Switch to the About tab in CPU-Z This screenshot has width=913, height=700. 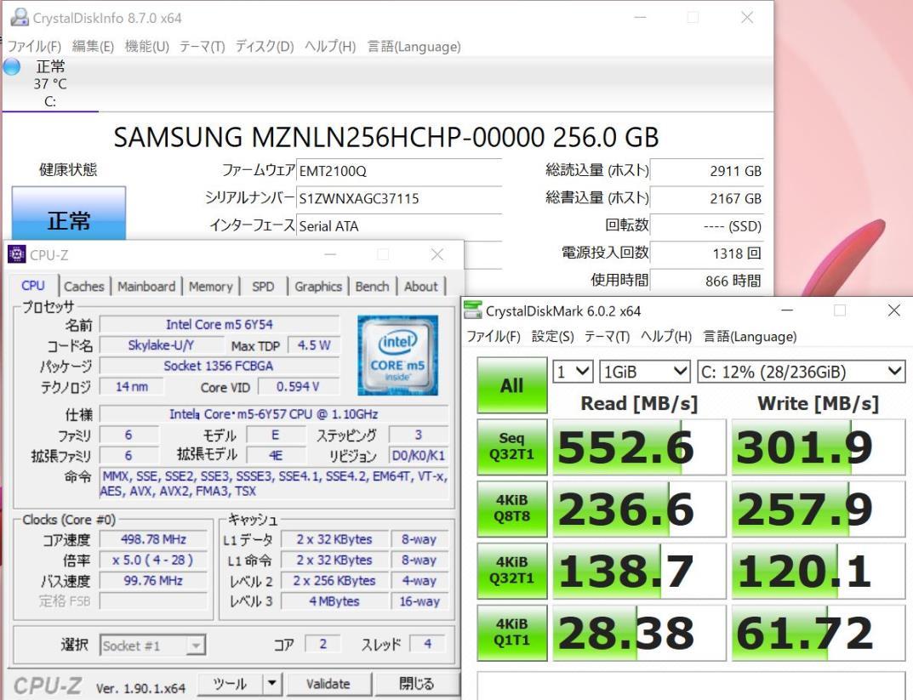tap(421, 287)
